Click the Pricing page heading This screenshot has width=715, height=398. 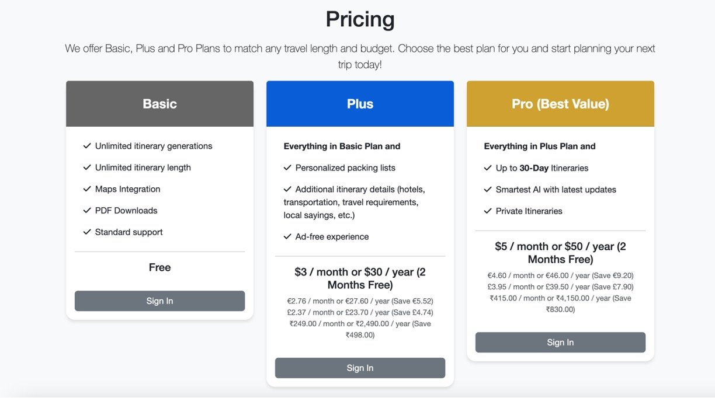(x=360, y=19)
